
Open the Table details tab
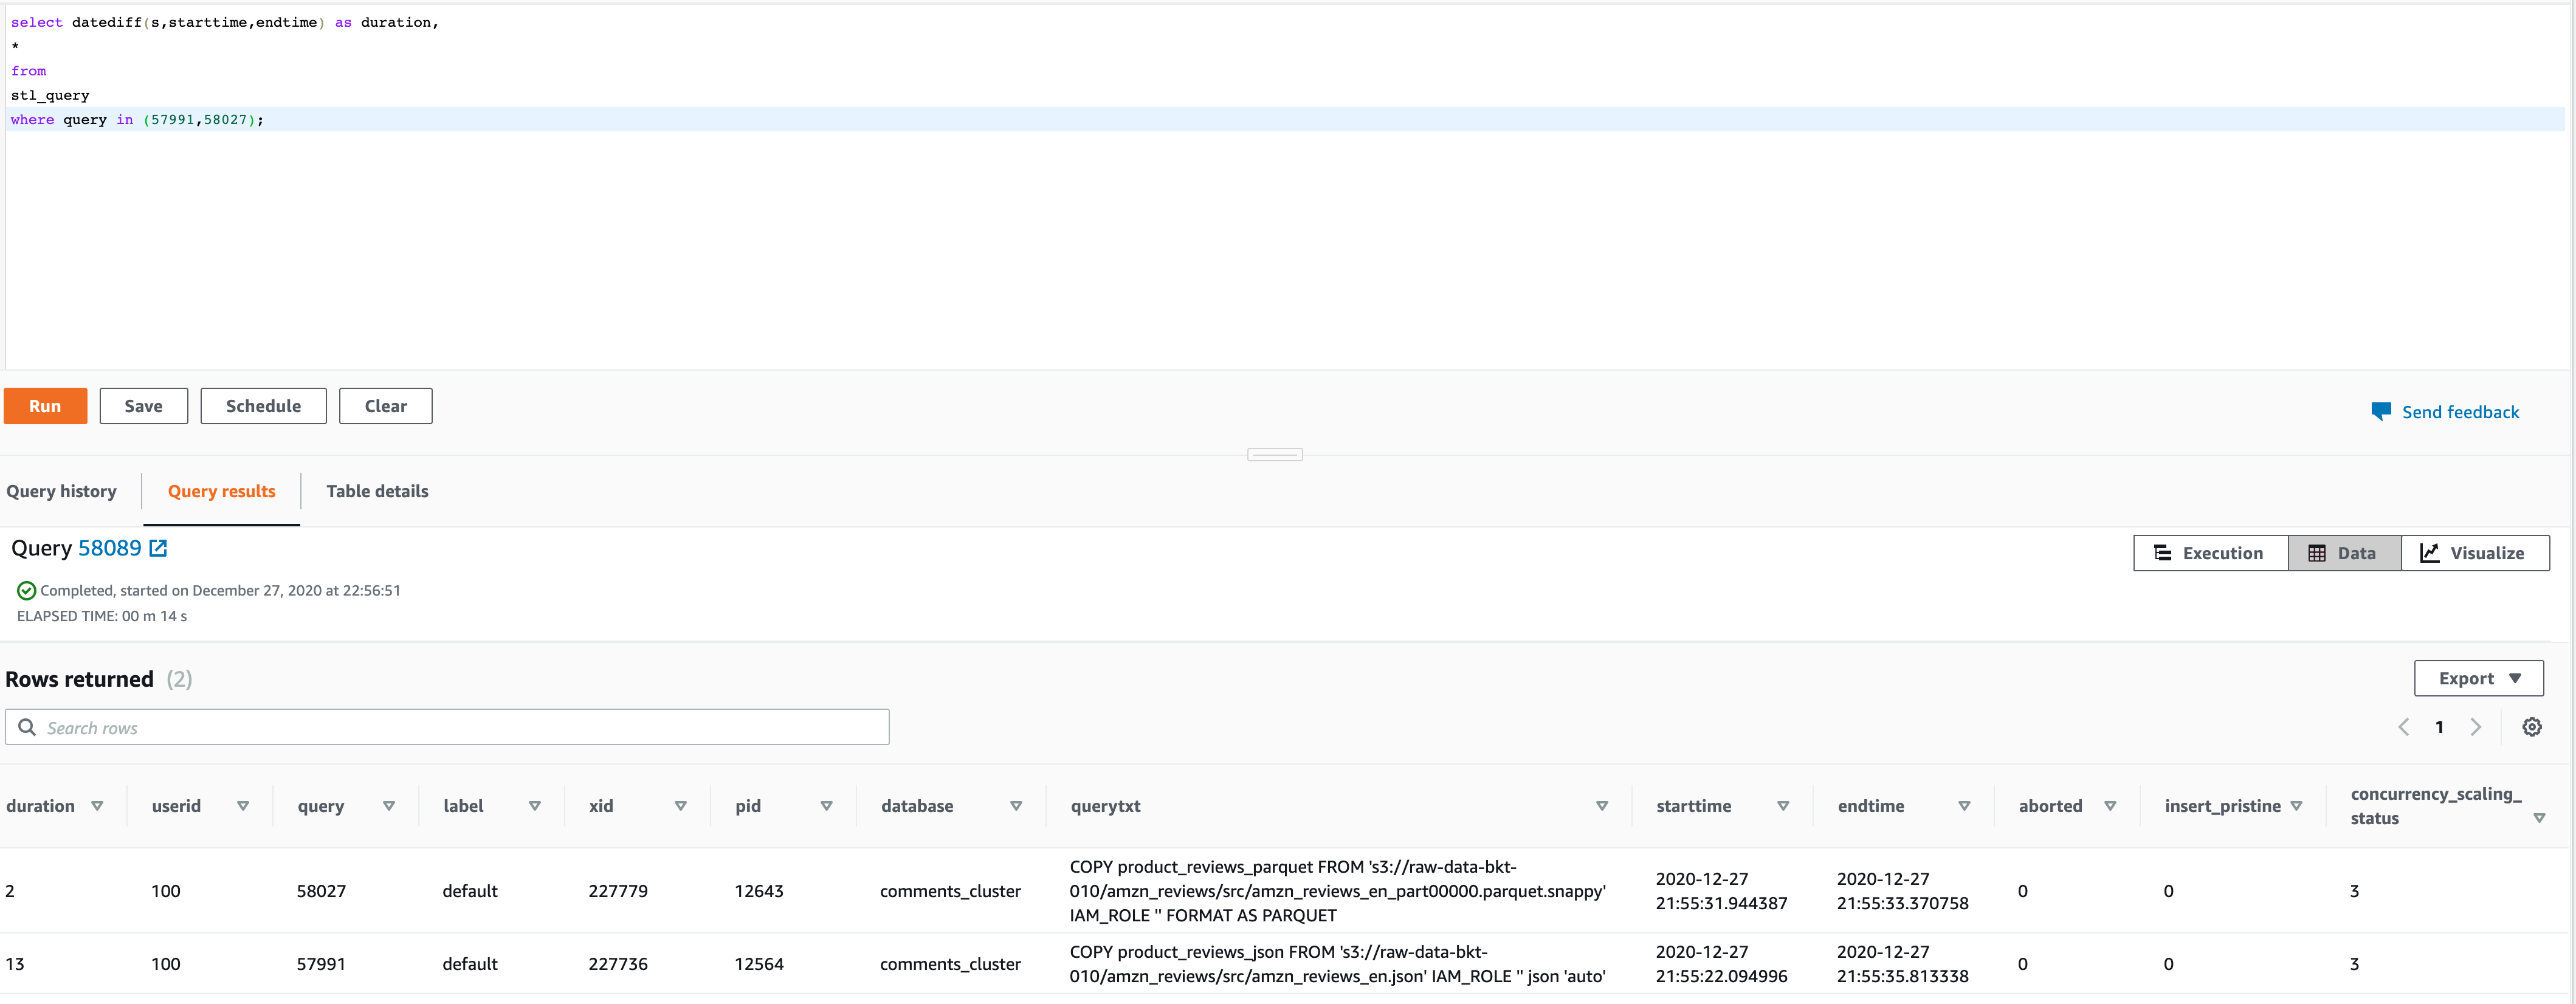377,491
